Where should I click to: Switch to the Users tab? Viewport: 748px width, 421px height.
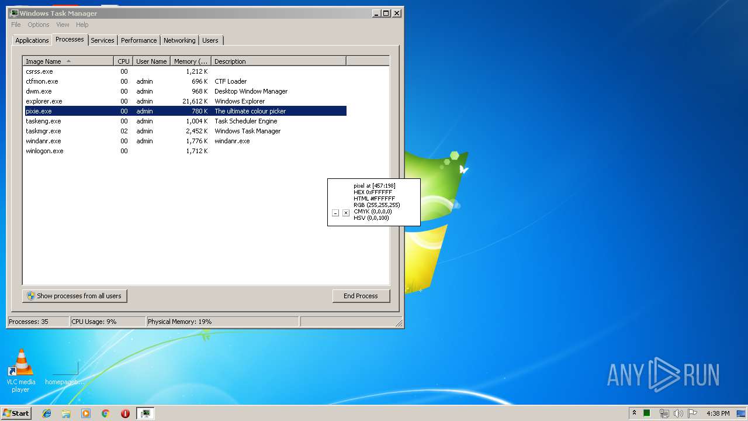210,40
